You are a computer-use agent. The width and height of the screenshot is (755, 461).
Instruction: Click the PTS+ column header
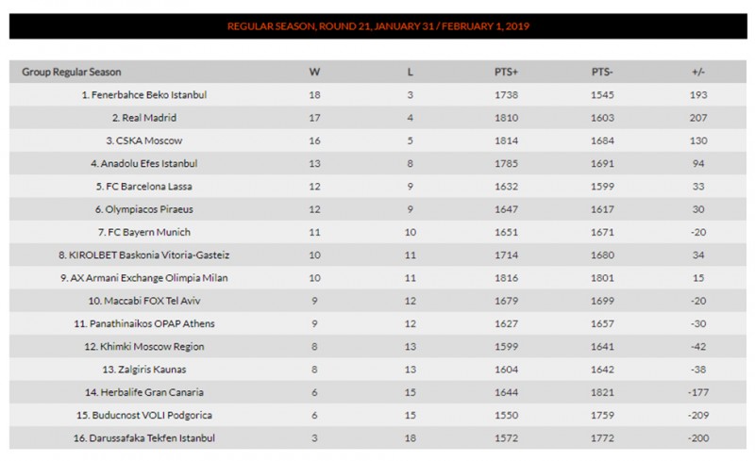507,72
